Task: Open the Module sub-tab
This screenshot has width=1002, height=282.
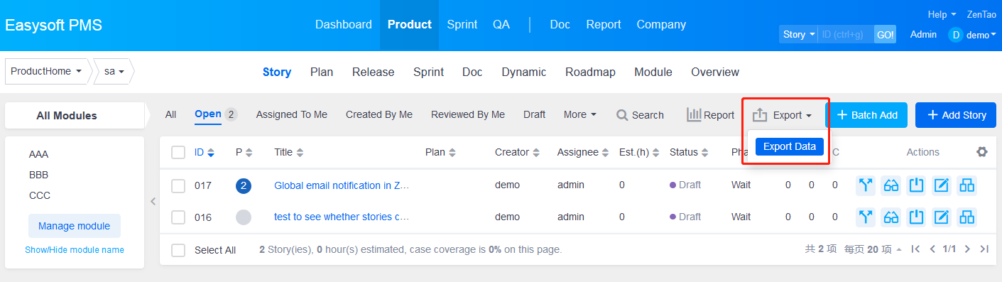Action: click(x=653, y=72)
